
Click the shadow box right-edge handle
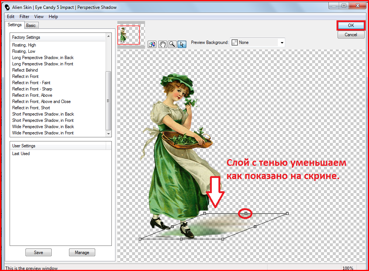[255, 226]
